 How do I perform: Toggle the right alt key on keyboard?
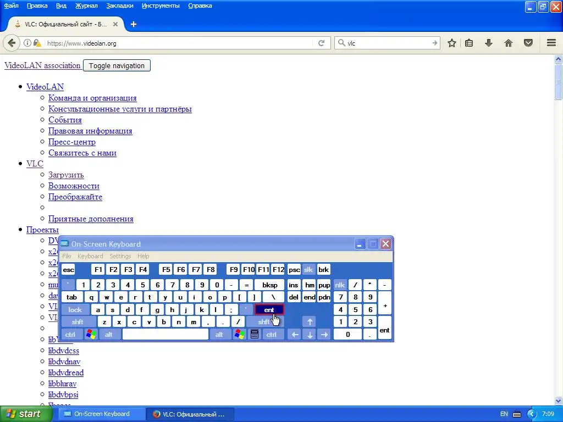pos(219,335)
